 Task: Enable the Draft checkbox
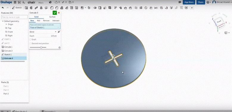[x=30, y=40]
